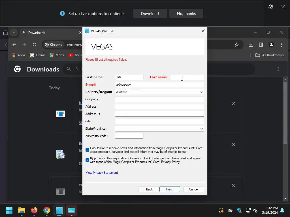Uncheck the receive news and information checkbox
This screenshot has height=217, width=290.
(x=87, y=150)
